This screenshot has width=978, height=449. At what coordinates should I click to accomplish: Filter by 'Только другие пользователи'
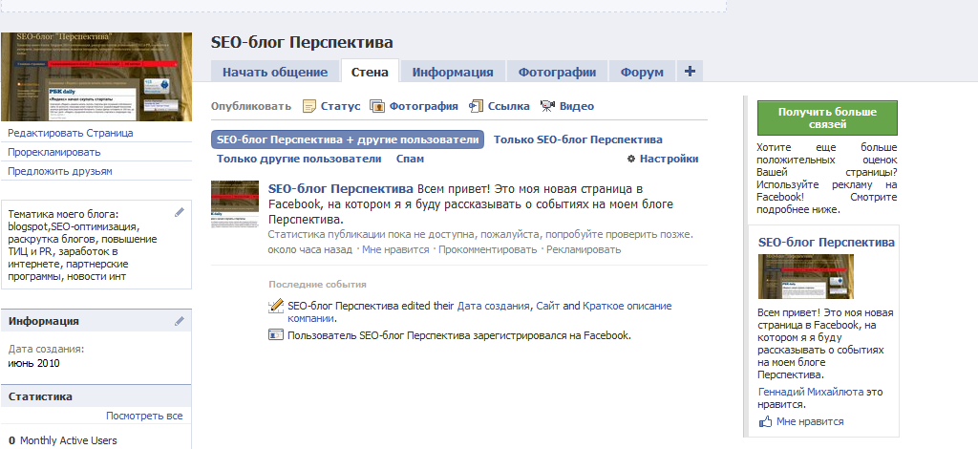299,159
